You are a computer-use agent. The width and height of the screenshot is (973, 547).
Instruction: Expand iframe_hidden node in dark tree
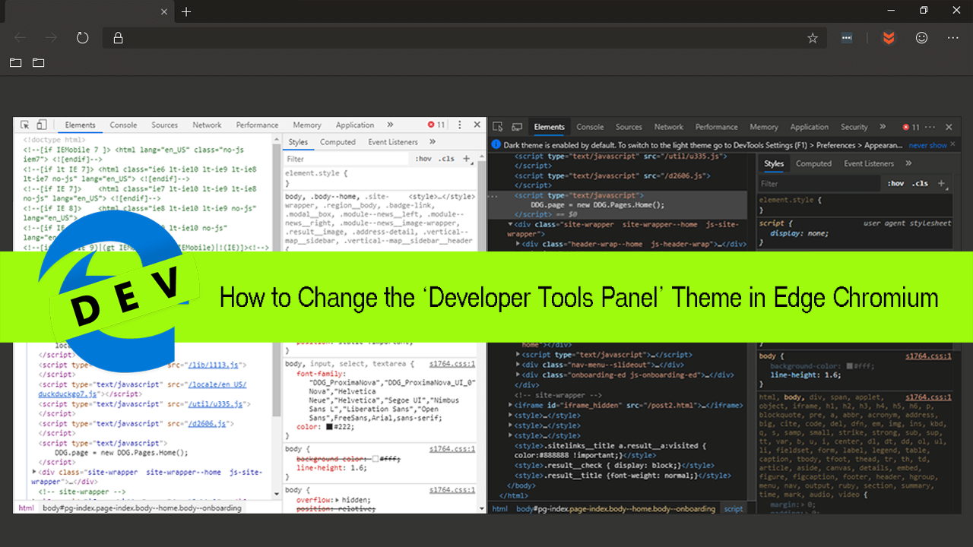511,406
